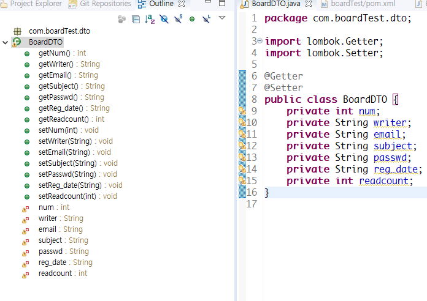Select getPasswd() method in Outline
Viewport: 427px width, 301px height.
[x=71, y=97]
